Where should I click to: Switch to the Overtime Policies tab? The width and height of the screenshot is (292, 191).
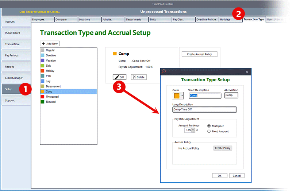pyautogui.click(x=207, y=20)
